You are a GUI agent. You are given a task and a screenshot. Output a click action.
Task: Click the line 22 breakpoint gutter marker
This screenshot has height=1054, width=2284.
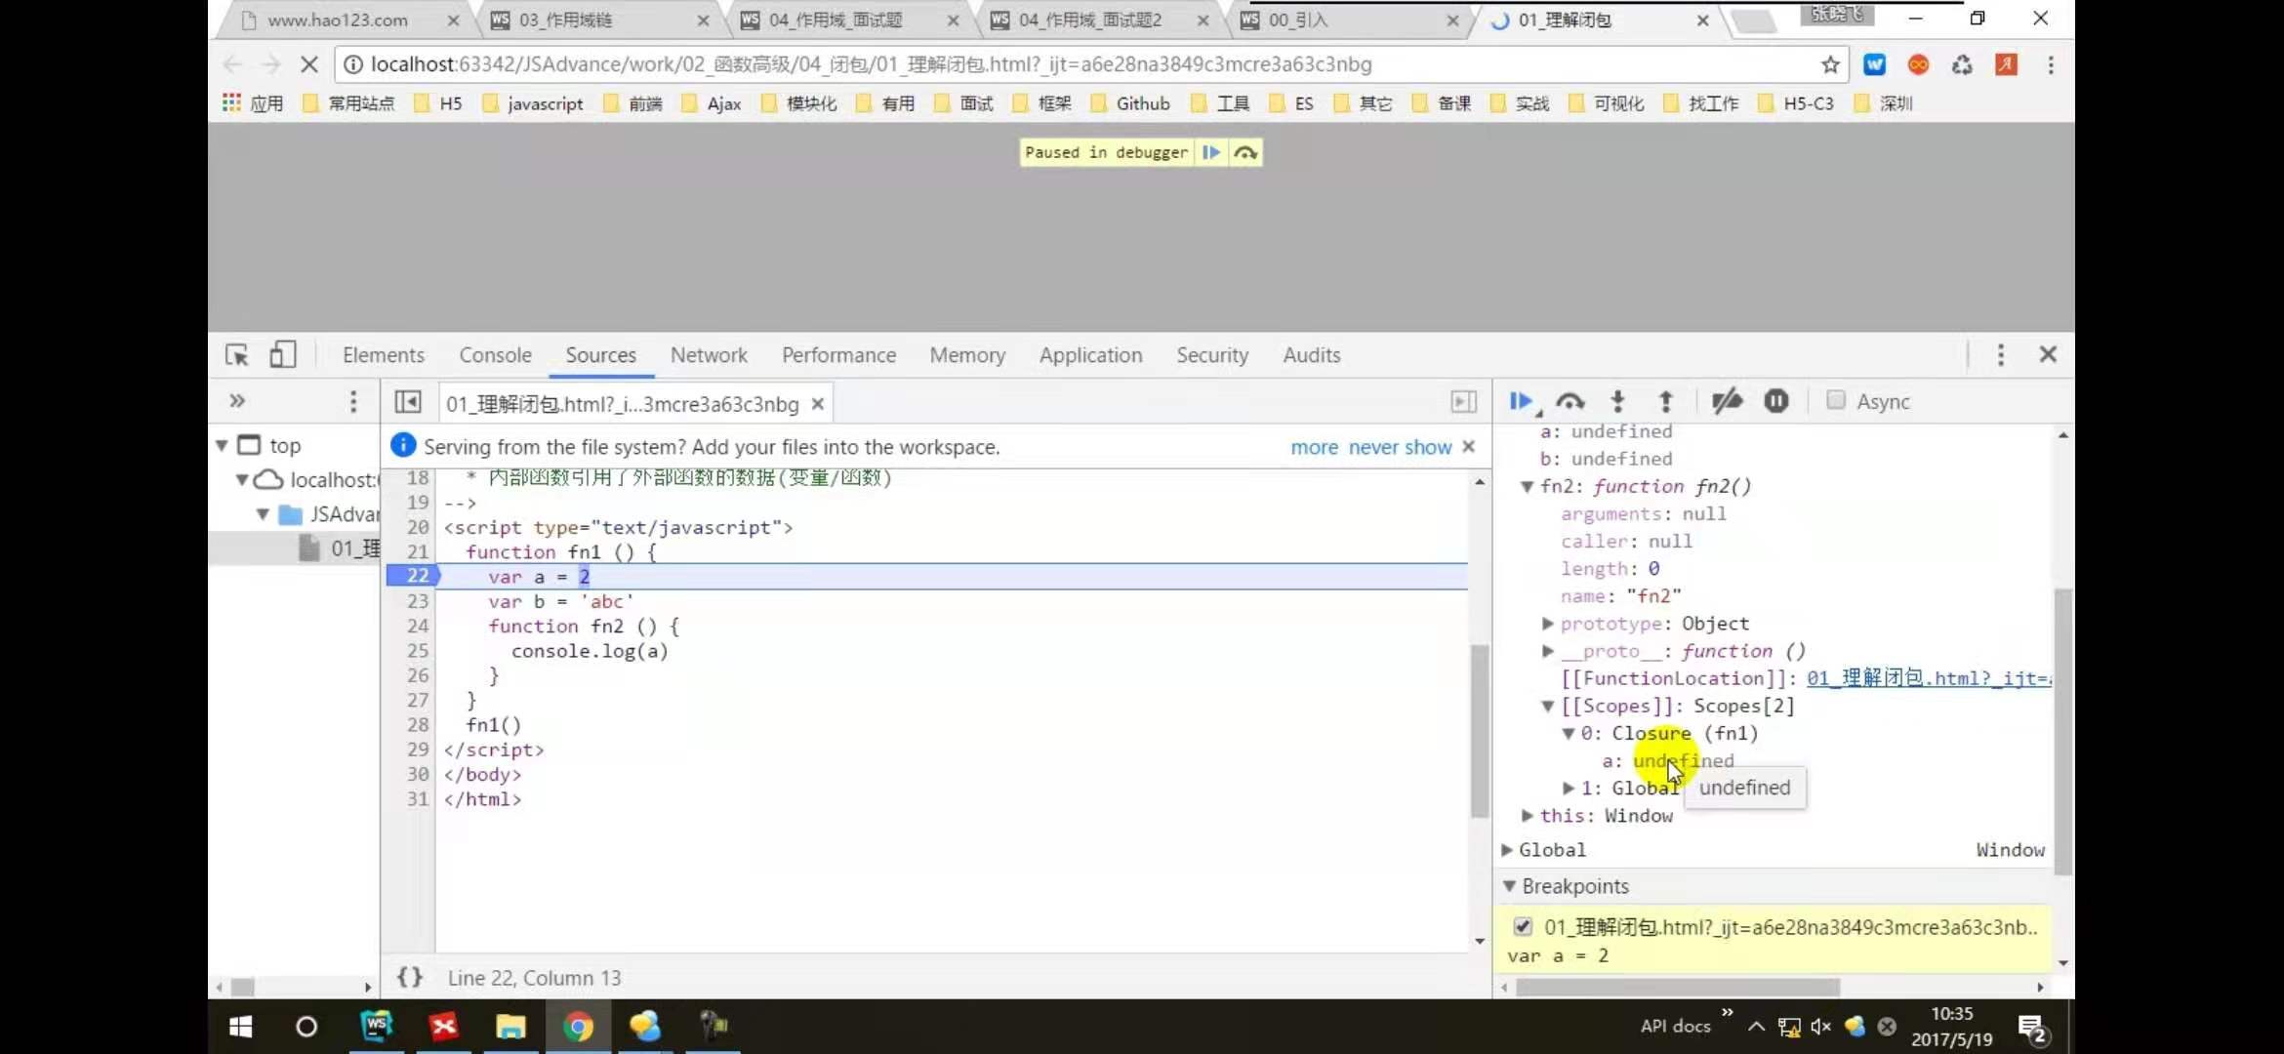click(414, 576)
